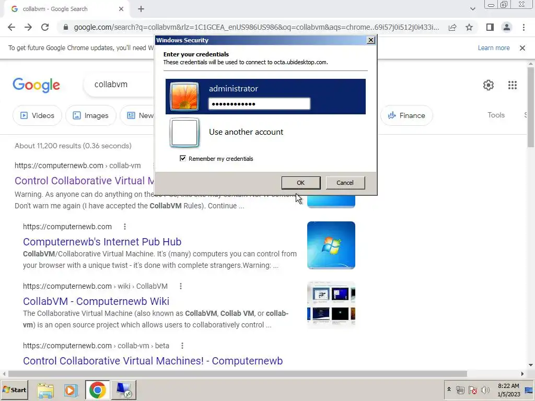Open the top Control Collaborative Virtual result
This screenshot has width=535, height=401.
coord(84,181)
